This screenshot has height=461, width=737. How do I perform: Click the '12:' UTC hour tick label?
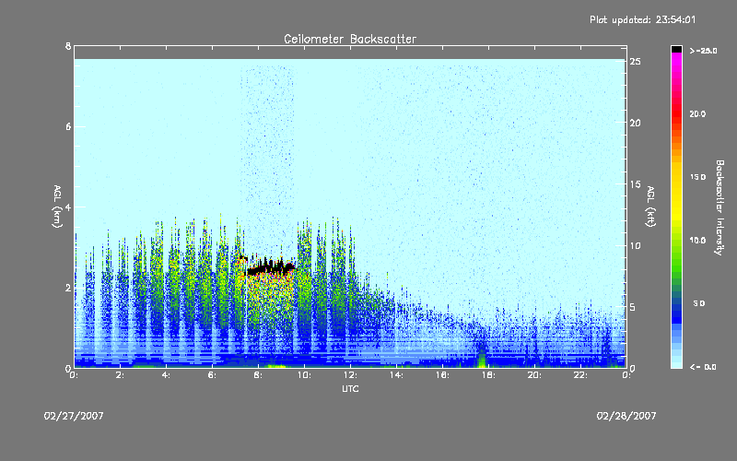(350, 375)
